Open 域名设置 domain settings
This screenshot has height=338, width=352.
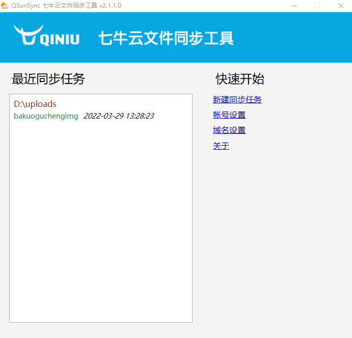229,130
